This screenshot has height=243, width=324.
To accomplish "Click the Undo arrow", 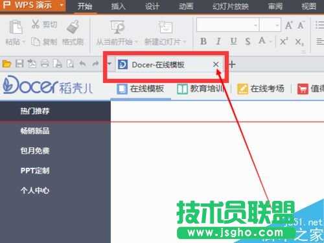I will 82,64.
